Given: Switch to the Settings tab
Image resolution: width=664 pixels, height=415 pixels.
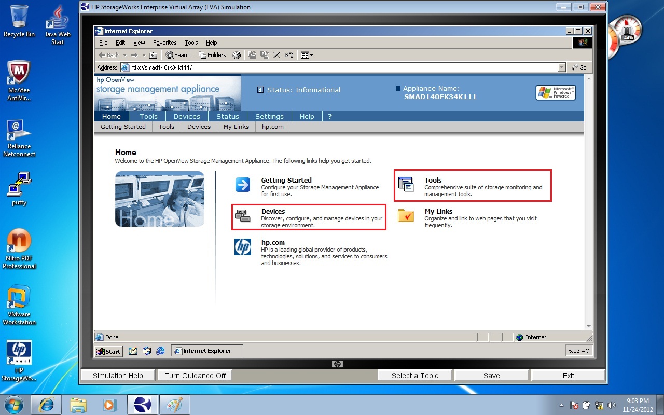Looking at the screenshot, I should click(269, 116).
